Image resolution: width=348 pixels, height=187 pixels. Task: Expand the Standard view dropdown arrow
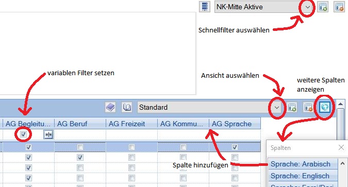tap(276, 108)
